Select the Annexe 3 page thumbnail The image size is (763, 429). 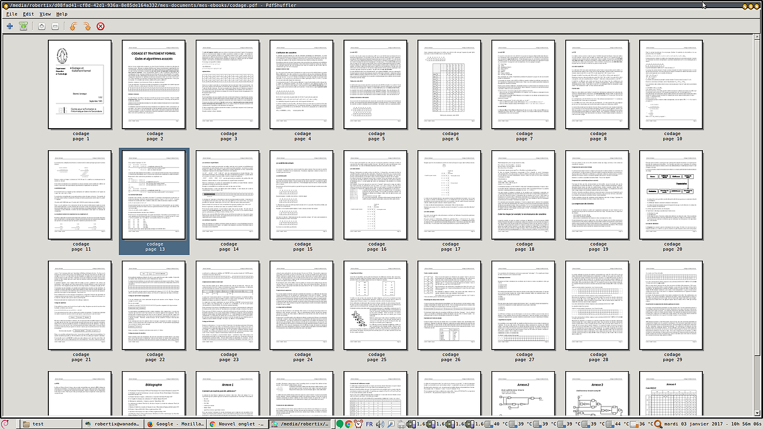pyautogui.click(x=598, y=394)
